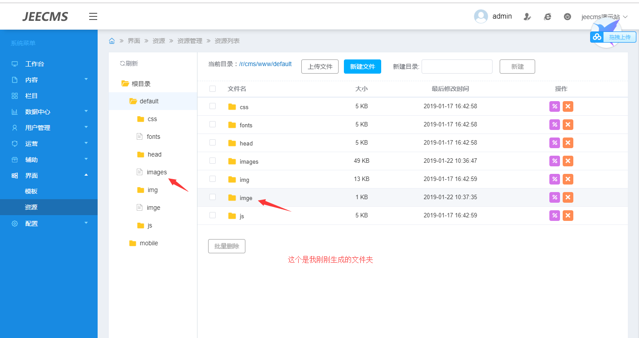Toggle the select-all checkbox in table header
The image size is (639, 338).
(213, 89)
